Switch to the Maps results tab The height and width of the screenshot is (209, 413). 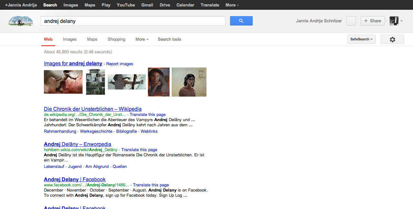click(x=92, y=39)
